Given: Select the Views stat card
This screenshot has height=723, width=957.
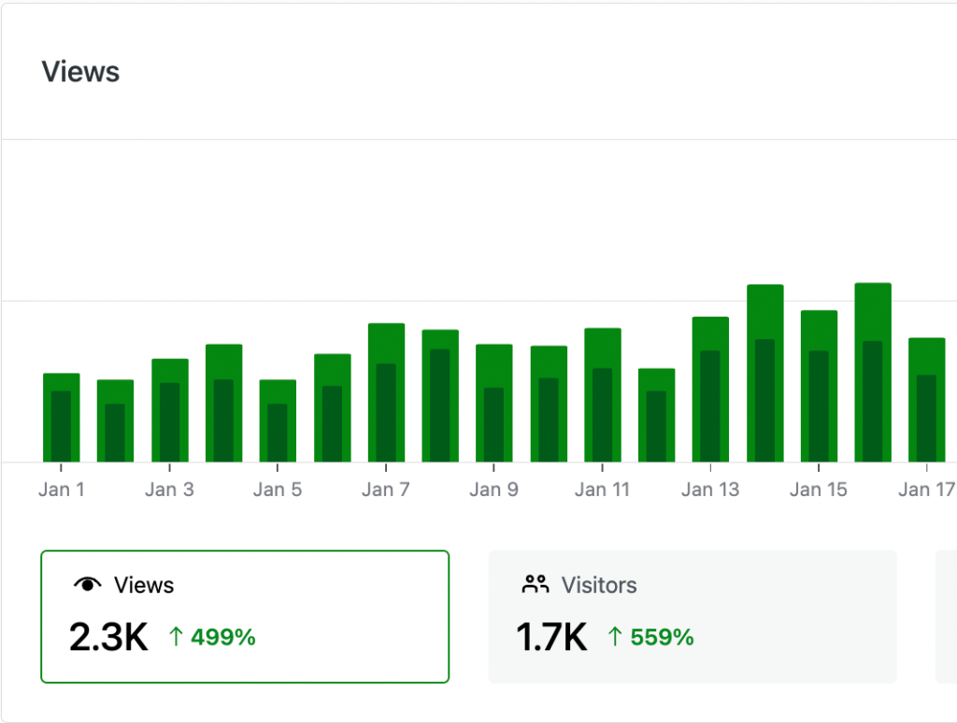Looking at the screenshot, I should pyautogui.click(x=245, y=617).
